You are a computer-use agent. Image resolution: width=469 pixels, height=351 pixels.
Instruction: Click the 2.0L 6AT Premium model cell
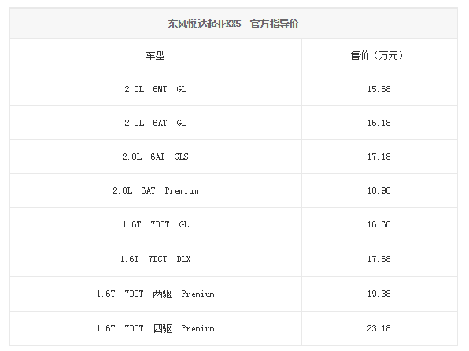(155, 190)
